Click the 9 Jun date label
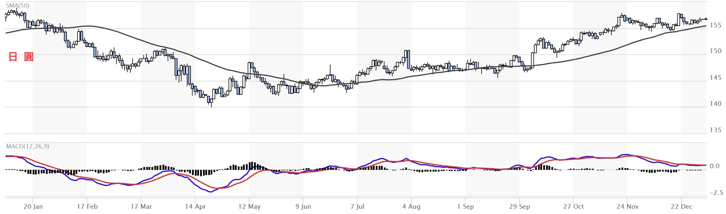726x214 pixels. click(x=303, y=206)
